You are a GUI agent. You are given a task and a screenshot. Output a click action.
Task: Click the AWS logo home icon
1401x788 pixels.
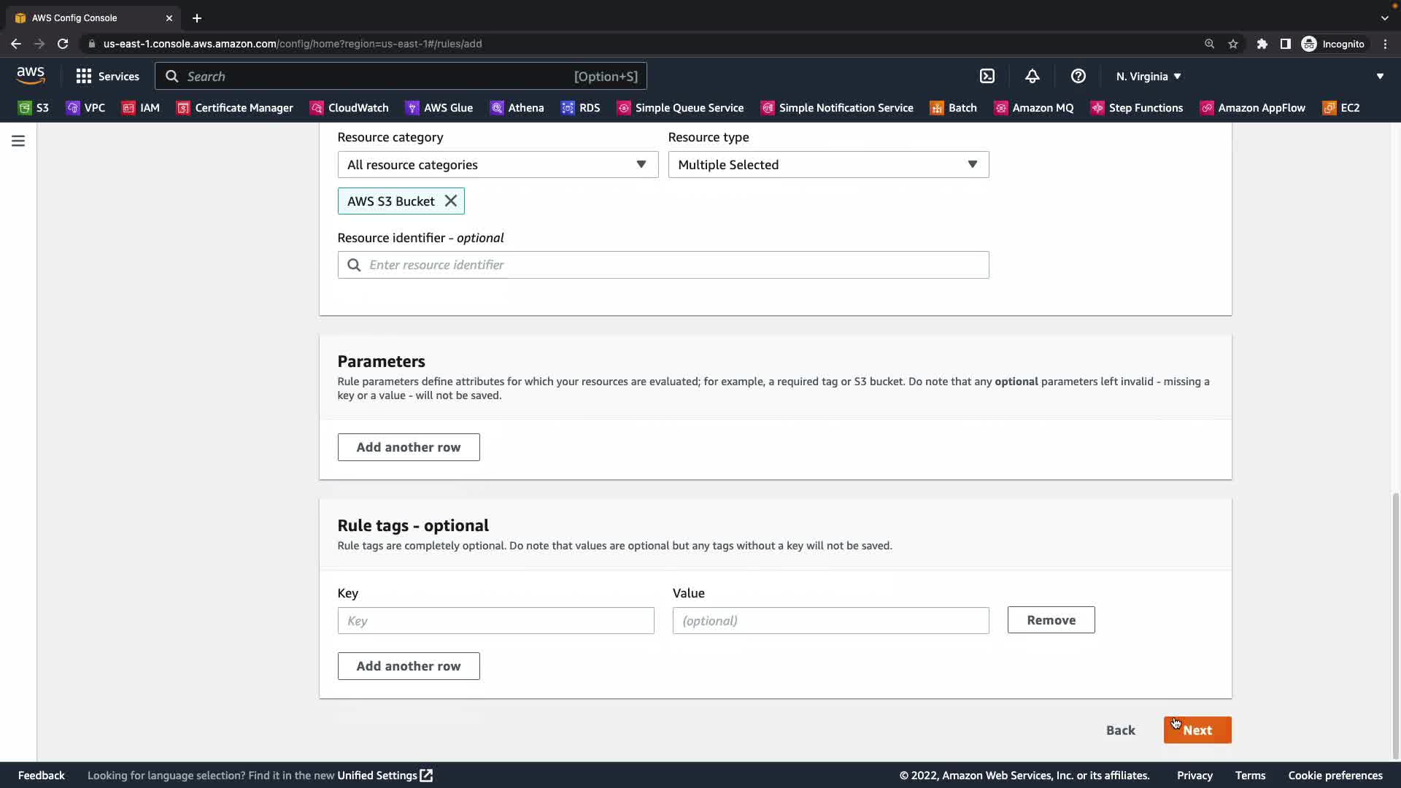coord(31,76)
